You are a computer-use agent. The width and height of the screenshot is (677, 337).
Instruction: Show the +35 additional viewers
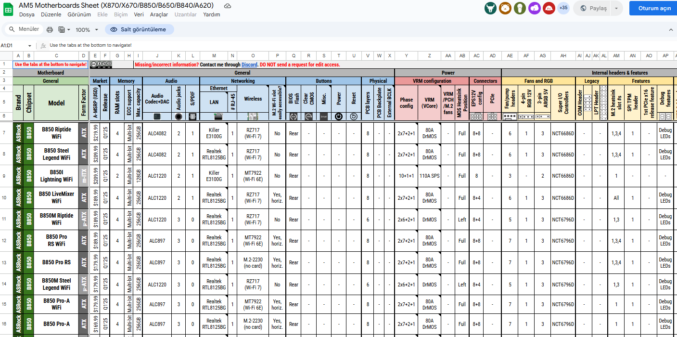pyautogui.click(x=563, y=8)
